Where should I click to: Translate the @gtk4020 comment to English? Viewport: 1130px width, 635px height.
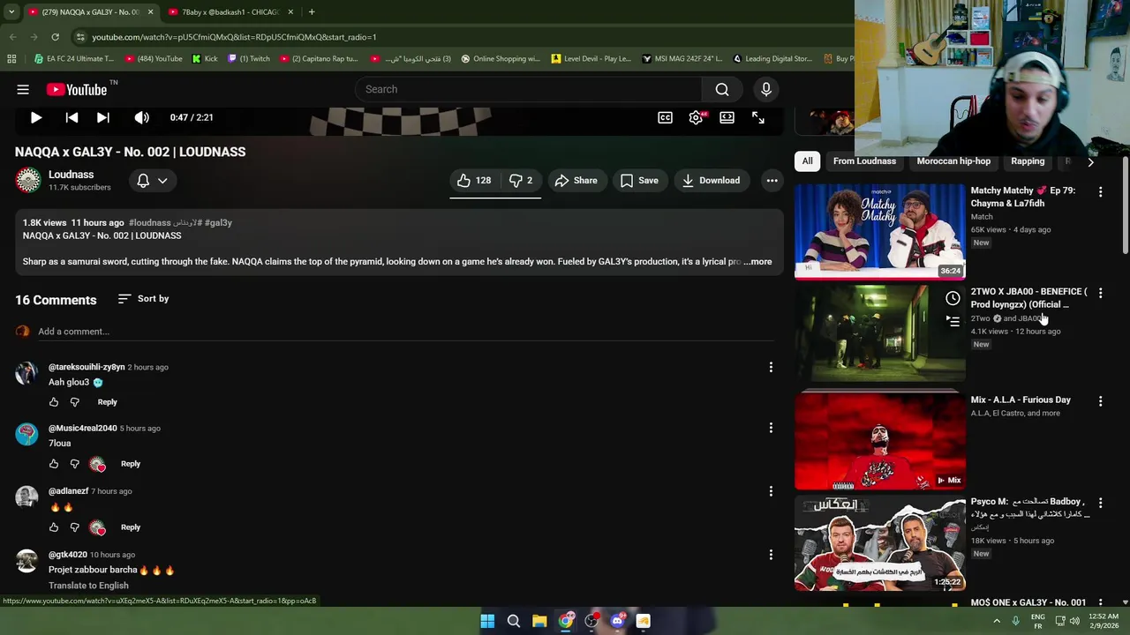[x=88, y=586]
